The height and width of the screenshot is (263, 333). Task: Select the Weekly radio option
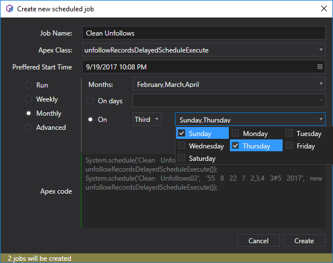pos(28,99)
